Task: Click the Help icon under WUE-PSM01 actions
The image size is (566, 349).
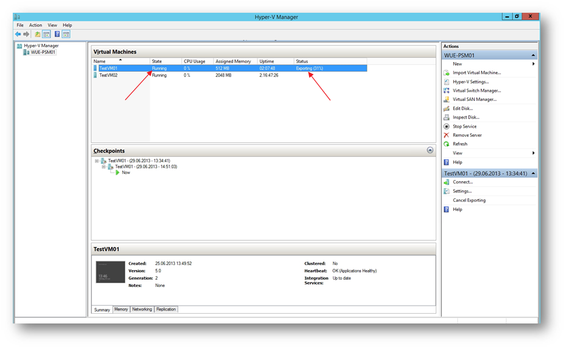Action: coord(447,162)
